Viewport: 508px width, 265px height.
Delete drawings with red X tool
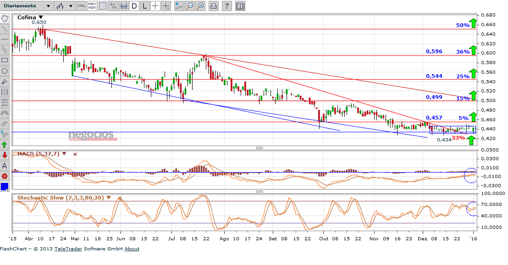point(5,176)
